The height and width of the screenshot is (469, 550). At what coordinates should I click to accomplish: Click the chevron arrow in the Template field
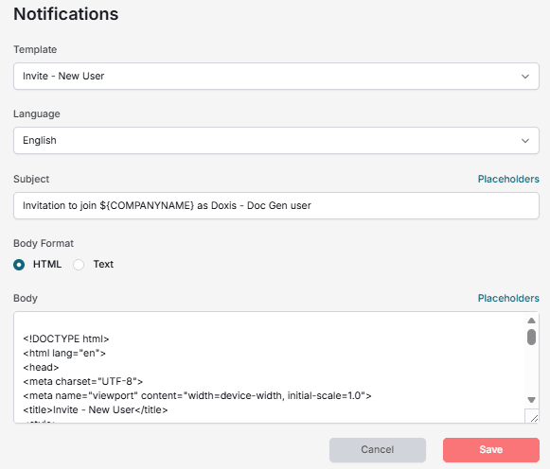524,77
